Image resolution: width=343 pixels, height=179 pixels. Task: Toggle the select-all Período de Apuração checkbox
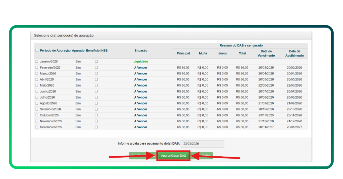point(37,50)
